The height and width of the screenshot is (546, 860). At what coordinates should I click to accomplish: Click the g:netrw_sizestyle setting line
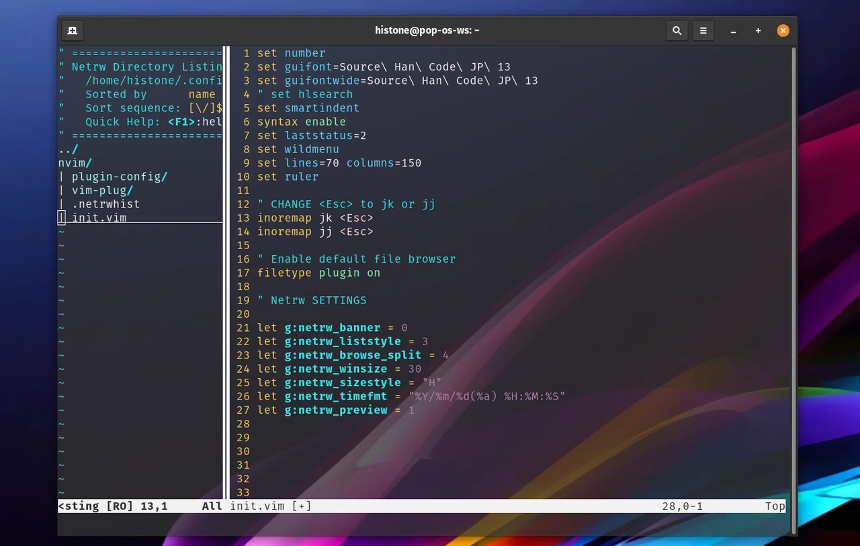pyautogui.click(x=349, y=383)
